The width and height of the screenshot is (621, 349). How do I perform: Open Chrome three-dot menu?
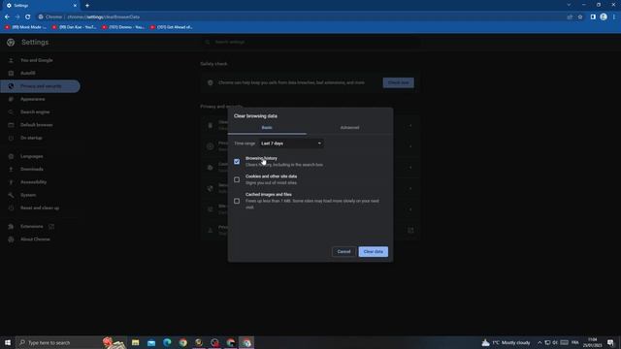tap(614, 17)
